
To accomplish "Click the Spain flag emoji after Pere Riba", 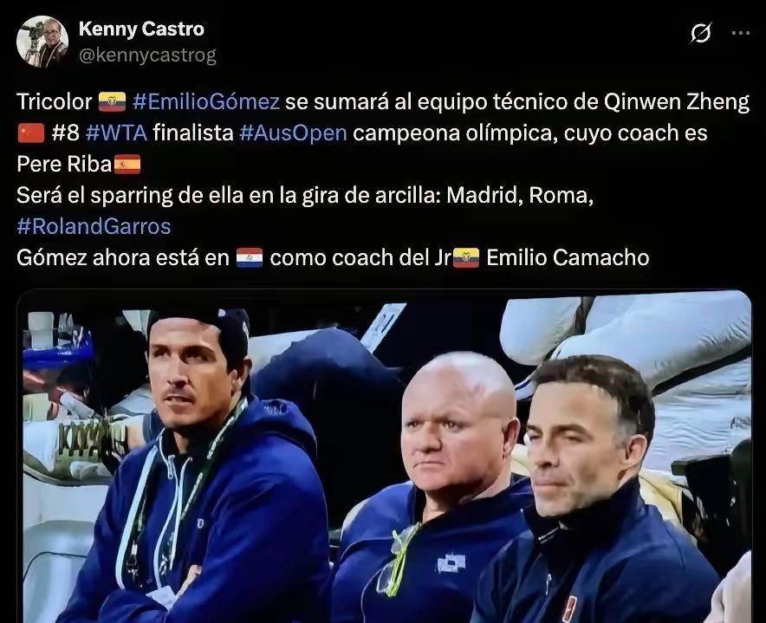I will tap(127, 165).
